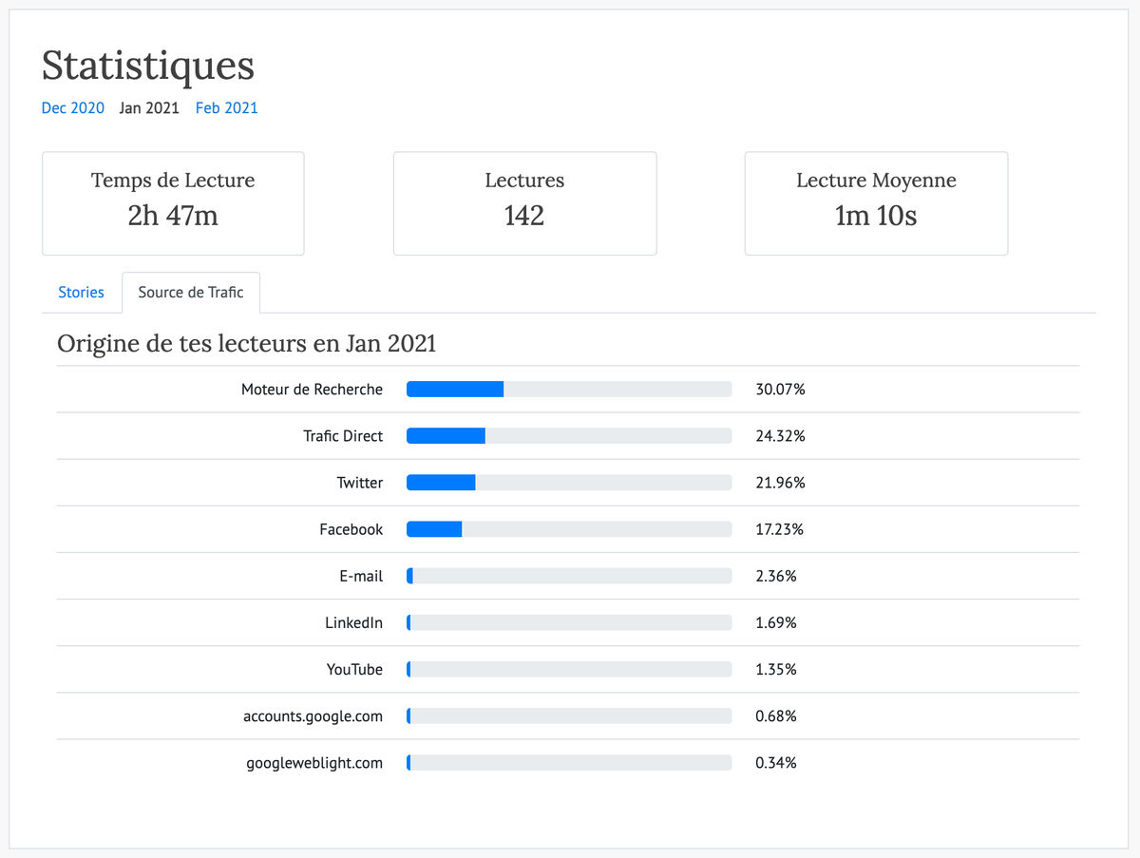Click the googleweblight.com source label
The width and height of the screenshot is (1140, 858).
coord(314,763)
